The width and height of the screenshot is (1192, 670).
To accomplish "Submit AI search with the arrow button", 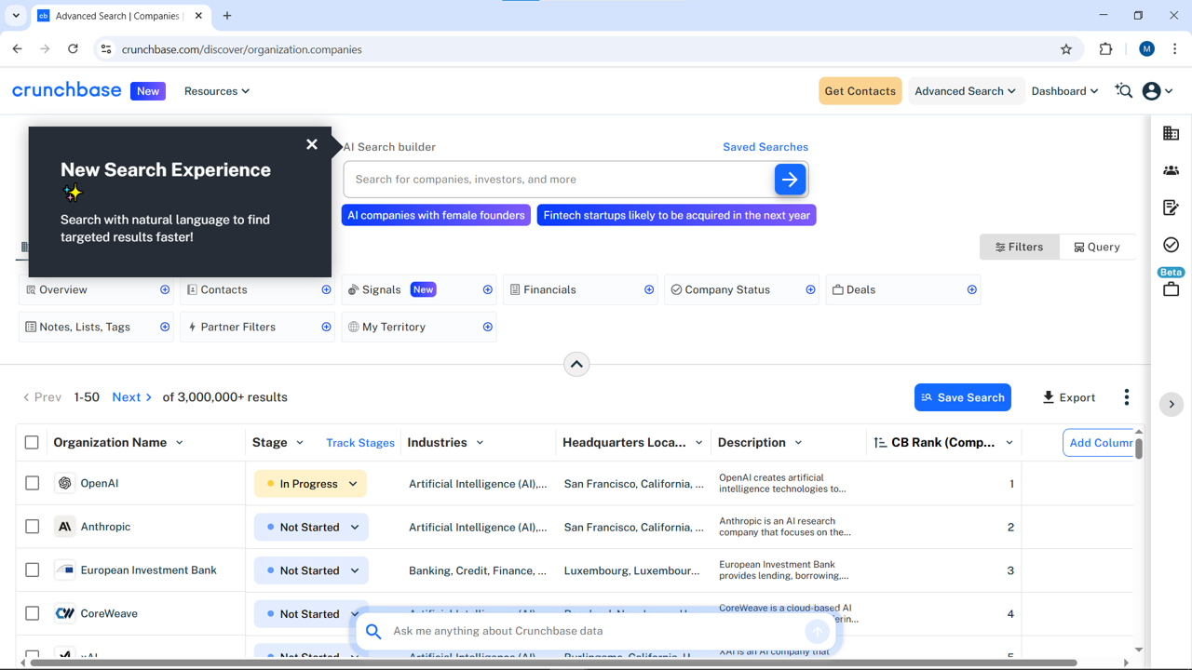I will 790,180.
